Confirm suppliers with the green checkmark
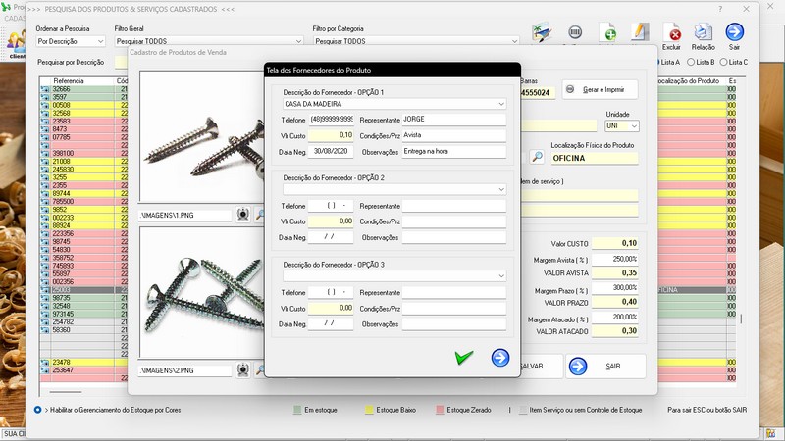 [x=464, y=358]
